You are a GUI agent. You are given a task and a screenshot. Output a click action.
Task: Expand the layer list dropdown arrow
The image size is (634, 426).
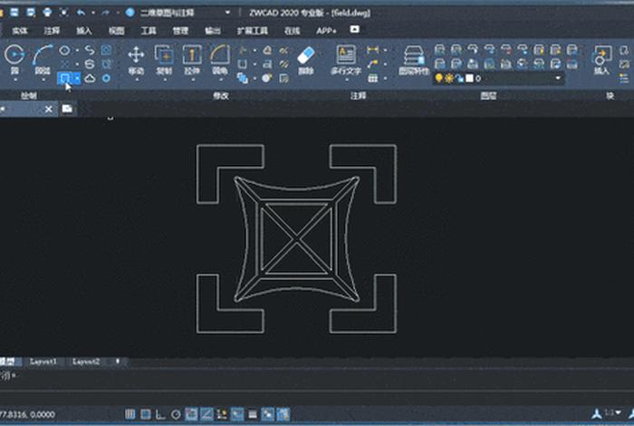coord(559,78)
